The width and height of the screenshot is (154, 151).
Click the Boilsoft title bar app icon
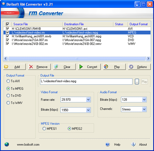4,4
